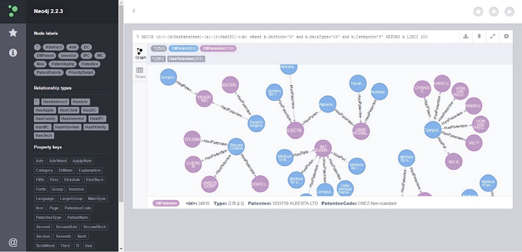Select the DllPatentee(159) label badge

click(218, 48)
